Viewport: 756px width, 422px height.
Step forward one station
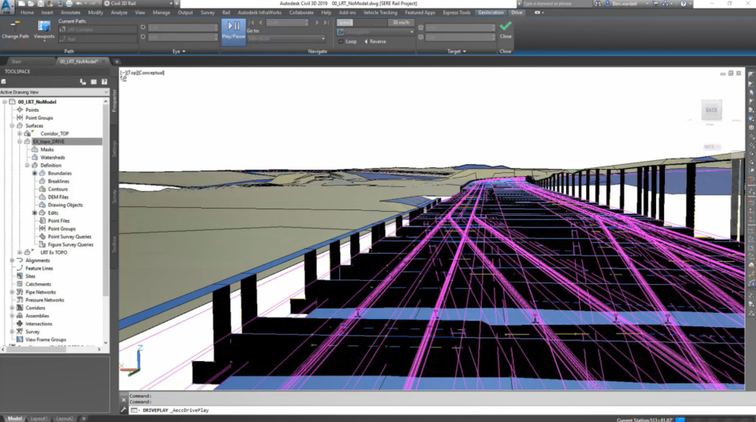click(x=317, y=23)
